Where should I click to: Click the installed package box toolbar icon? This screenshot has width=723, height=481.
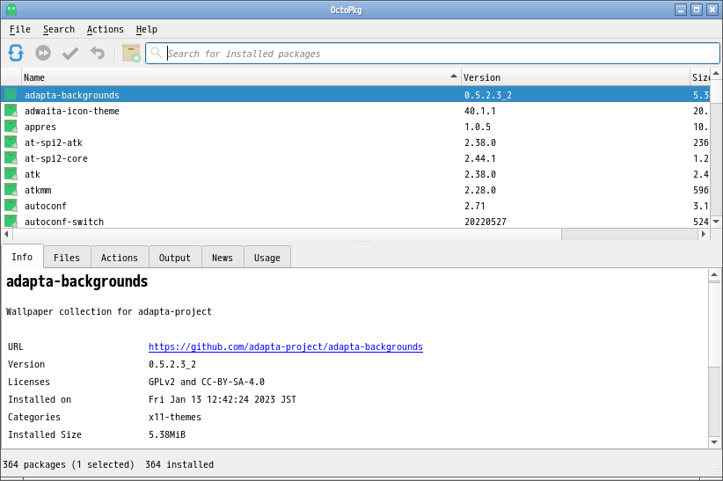[131, 53]
